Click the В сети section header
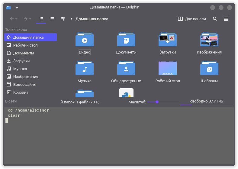This screenshot has width=238, height=169. (11, 101)
